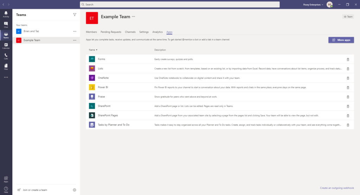Open the BP profile avatar
This screenshot has width=360, height=195.
point(329,4)
